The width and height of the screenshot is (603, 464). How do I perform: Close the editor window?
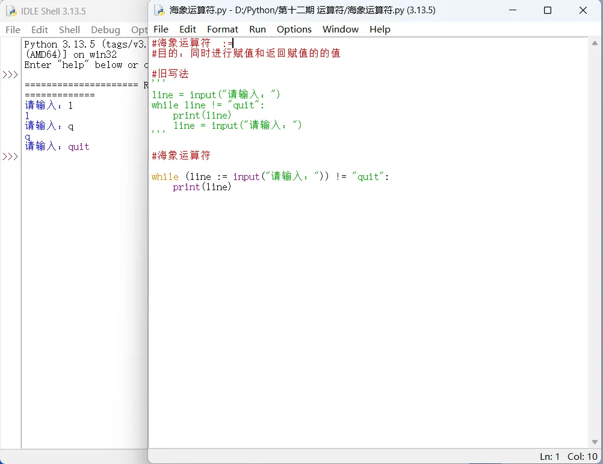(x=583, y=10)
